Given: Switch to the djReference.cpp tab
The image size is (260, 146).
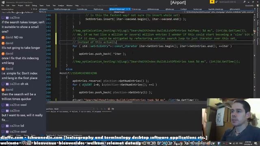Looking at the screenshot, I should [x=153, y=9].
